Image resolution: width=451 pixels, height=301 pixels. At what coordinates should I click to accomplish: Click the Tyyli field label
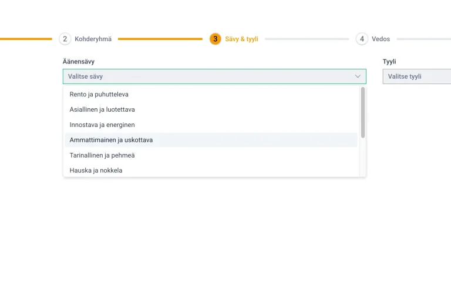389,61
